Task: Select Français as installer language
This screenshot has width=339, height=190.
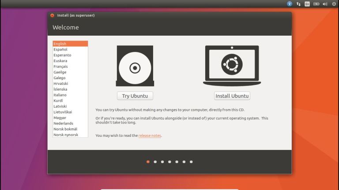Action: pyautogui.click(x=70, y=66)
